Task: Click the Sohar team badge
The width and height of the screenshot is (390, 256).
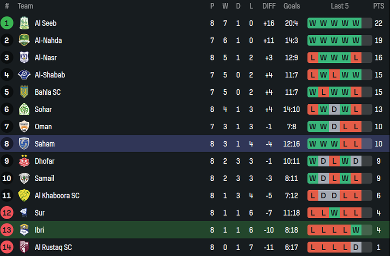Action: tap(24, 109)
